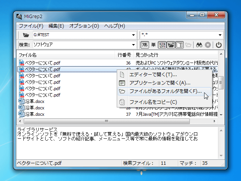Click the folder browse icon beside G:¥TEST
Screen dimensions: 241x181
click(x=26, y=35)
